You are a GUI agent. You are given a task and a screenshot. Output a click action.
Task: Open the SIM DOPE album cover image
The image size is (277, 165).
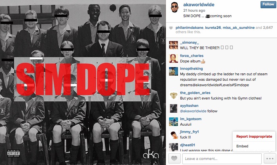(x=83, y=82)
